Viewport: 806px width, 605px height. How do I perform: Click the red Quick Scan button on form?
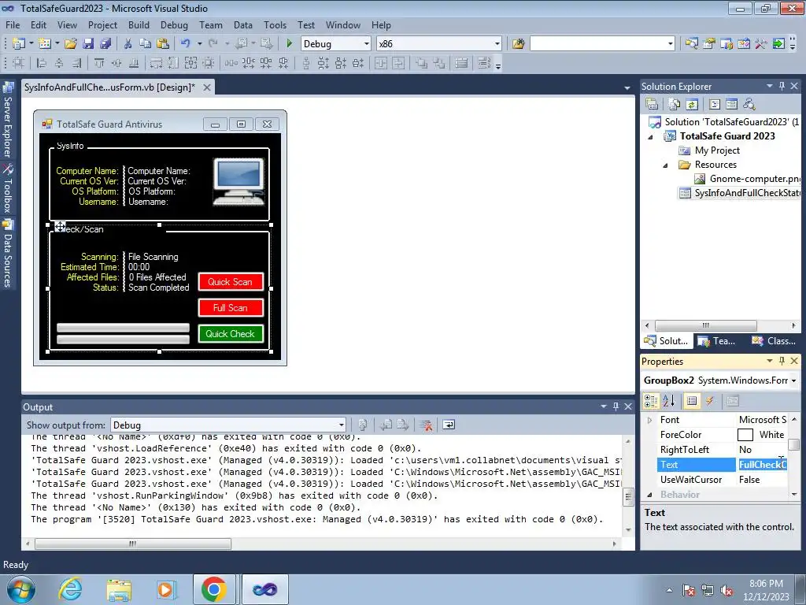pos(231,281)
